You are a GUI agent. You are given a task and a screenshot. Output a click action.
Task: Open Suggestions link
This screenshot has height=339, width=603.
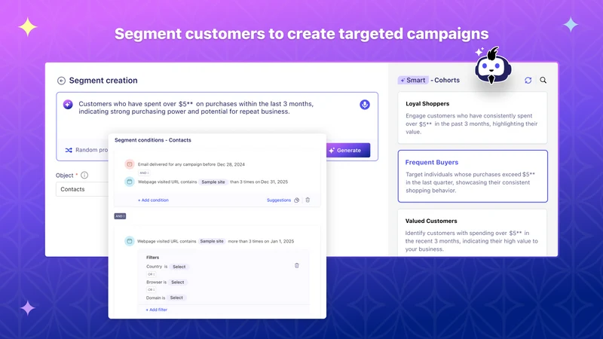[x=279, y=200]
